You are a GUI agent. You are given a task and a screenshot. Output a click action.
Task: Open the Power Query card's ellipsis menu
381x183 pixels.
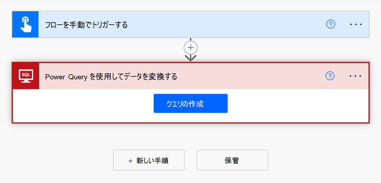point(355,76)
